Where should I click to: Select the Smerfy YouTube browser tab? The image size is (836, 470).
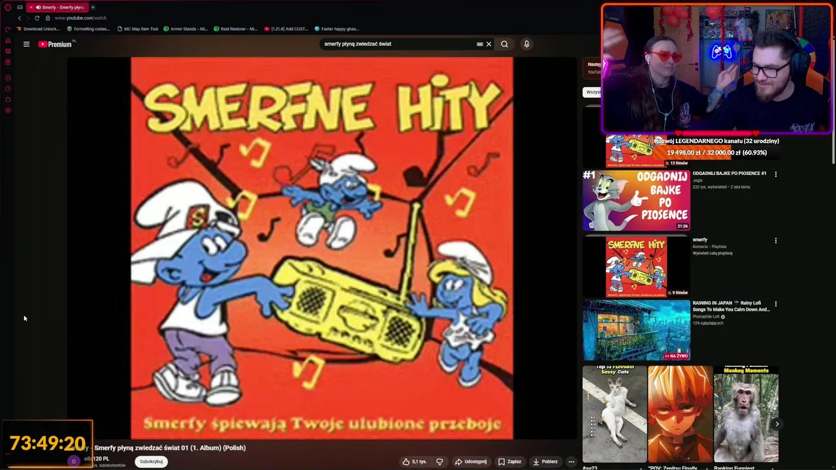(x=58, y=7)
